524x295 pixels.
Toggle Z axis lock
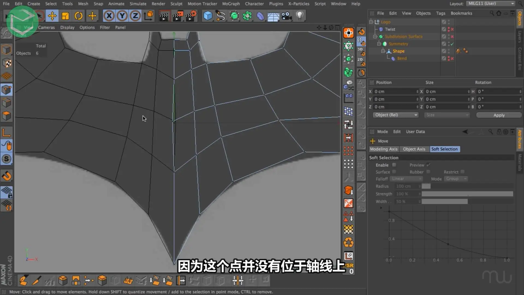[x=135, y=16]
